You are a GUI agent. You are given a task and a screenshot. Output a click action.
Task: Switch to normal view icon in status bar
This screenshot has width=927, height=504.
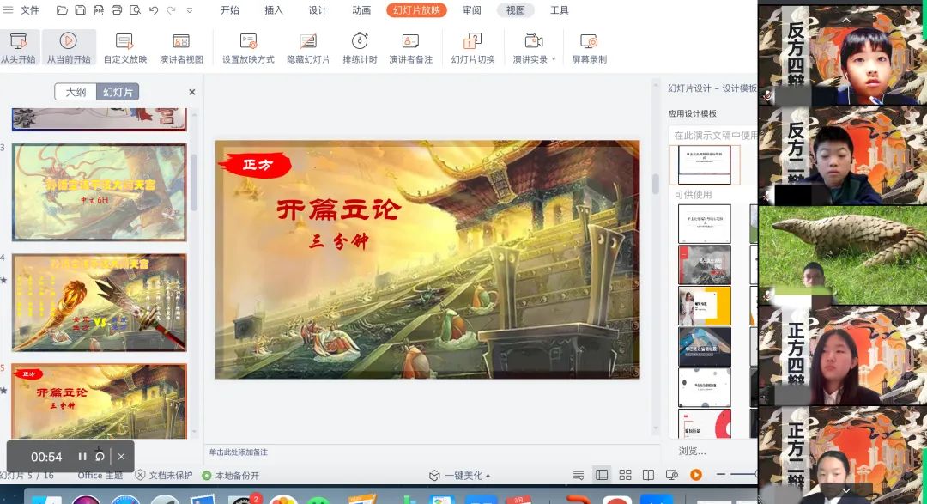point(602,475)
